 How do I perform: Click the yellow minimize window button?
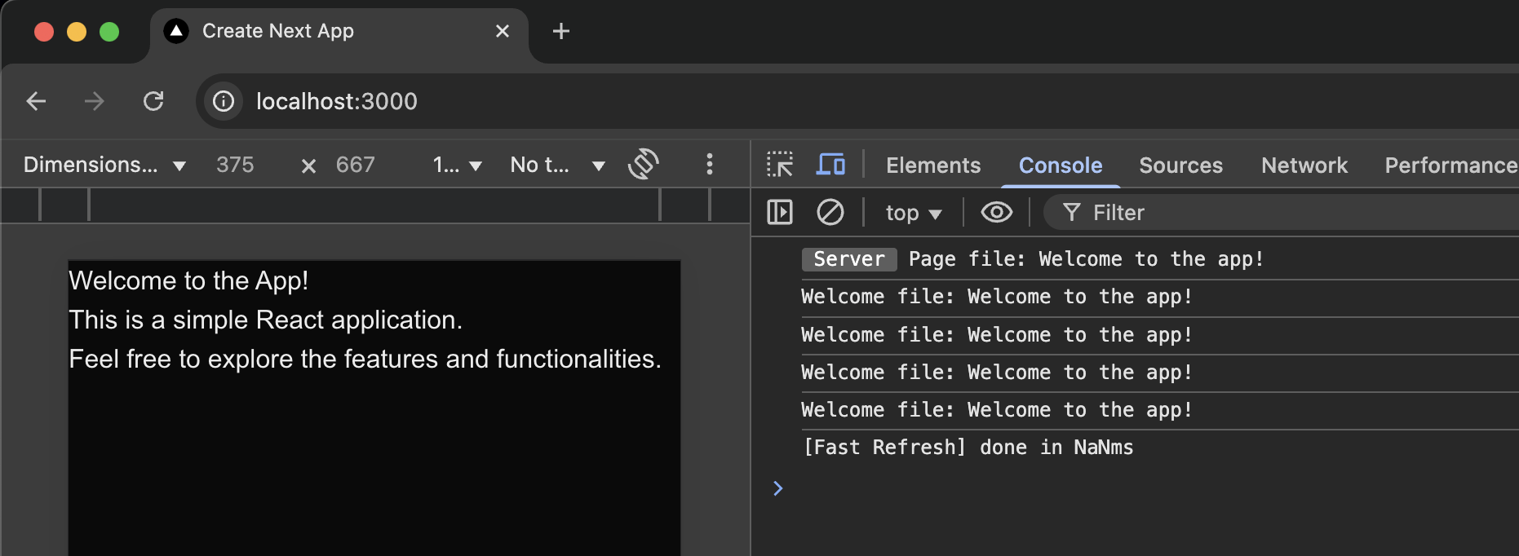(77, 32)
